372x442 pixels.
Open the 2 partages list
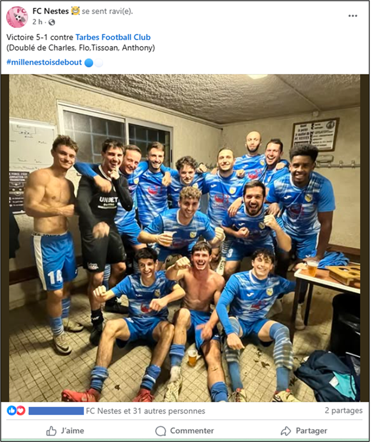(x=343, y=410)
